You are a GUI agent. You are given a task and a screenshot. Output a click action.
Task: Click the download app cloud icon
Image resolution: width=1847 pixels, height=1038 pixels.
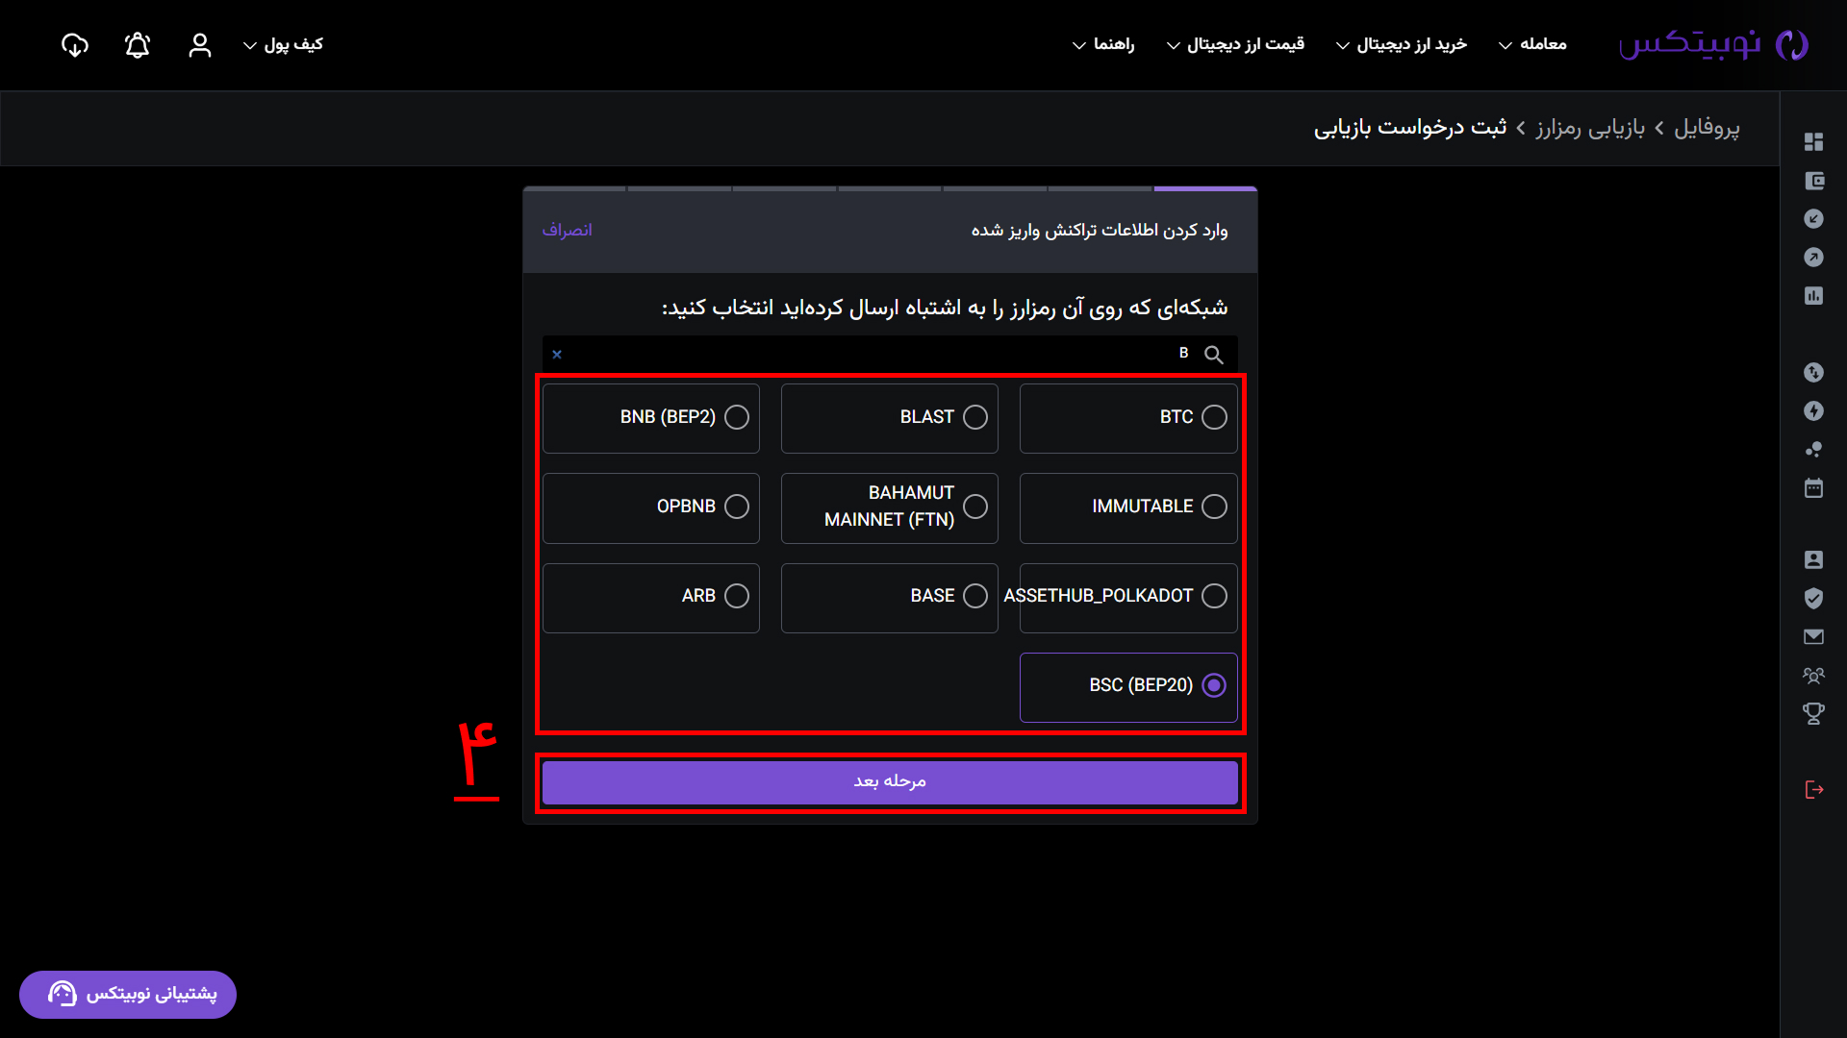coord(75,45)
